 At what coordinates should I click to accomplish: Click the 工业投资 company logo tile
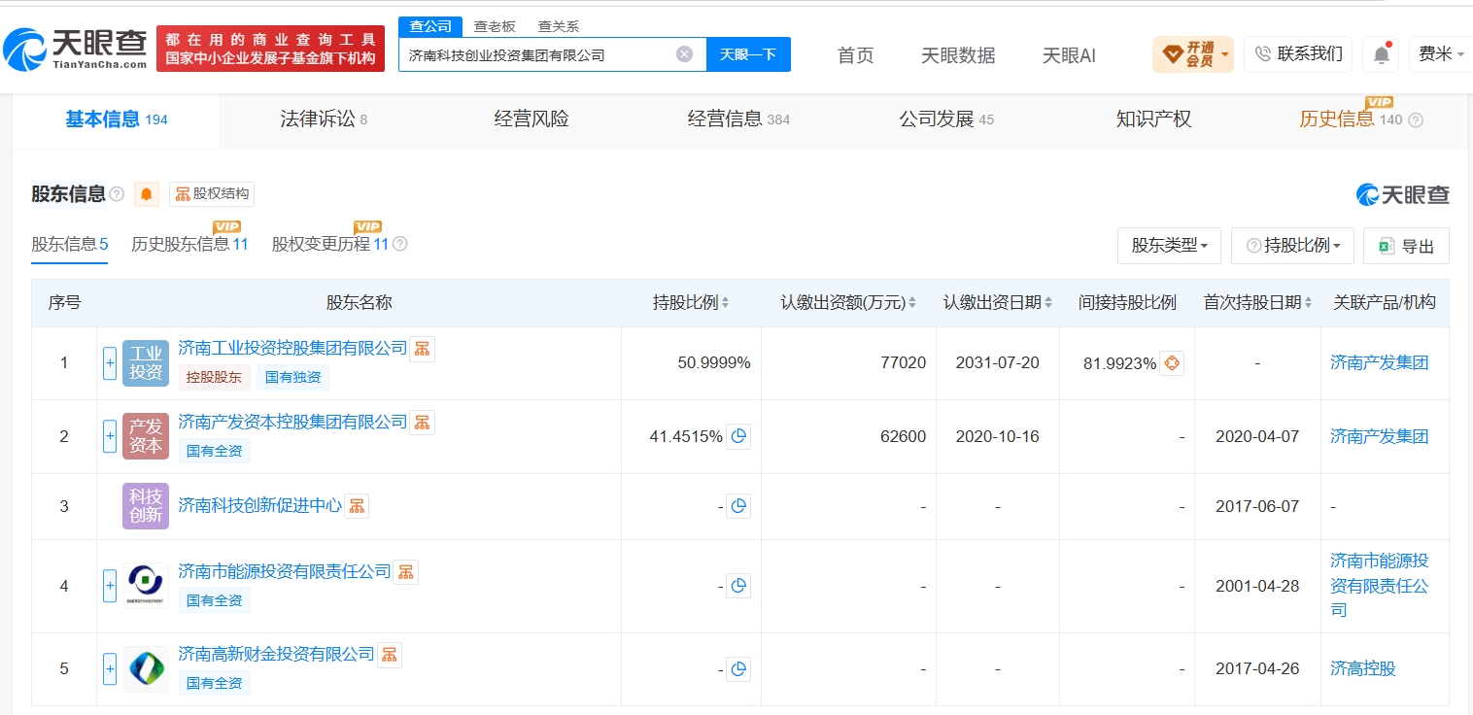point(146,363)
